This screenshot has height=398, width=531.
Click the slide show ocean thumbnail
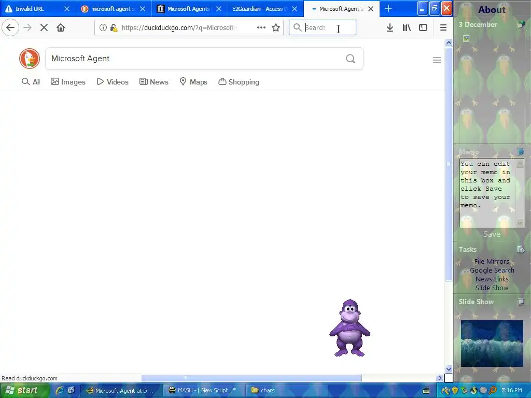(x=492, y=343)
